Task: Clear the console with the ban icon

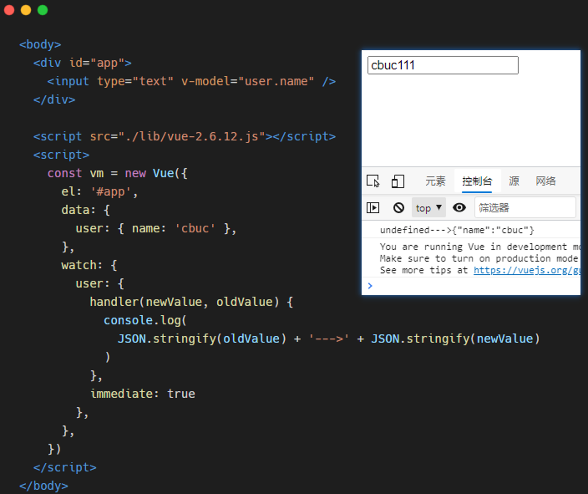Action: tap(399, 208)
